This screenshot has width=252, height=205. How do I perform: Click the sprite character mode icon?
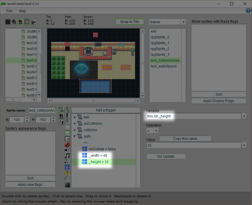point(21,22)
